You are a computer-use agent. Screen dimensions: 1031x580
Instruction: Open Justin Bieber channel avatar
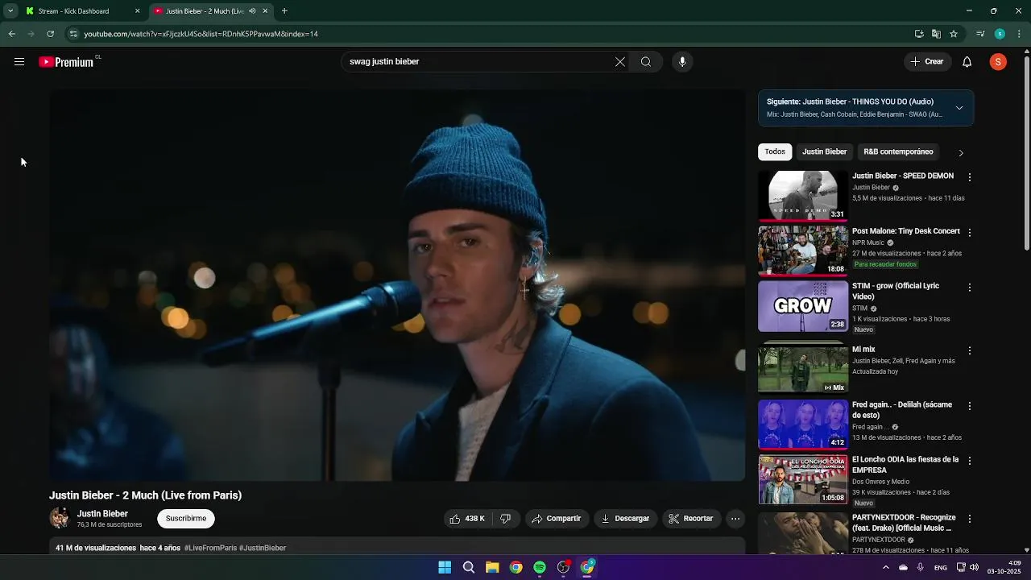pyautogui.click(x=59, y=518)
